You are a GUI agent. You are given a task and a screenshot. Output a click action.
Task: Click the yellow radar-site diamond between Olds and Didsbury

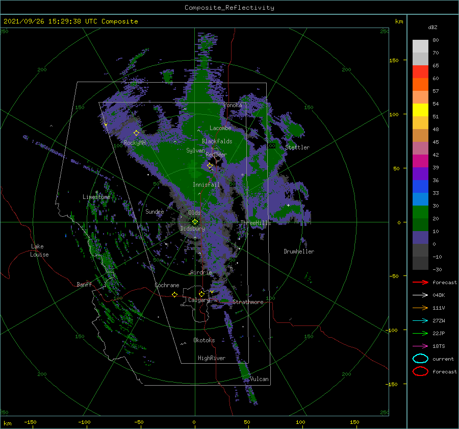coord(195,222)
